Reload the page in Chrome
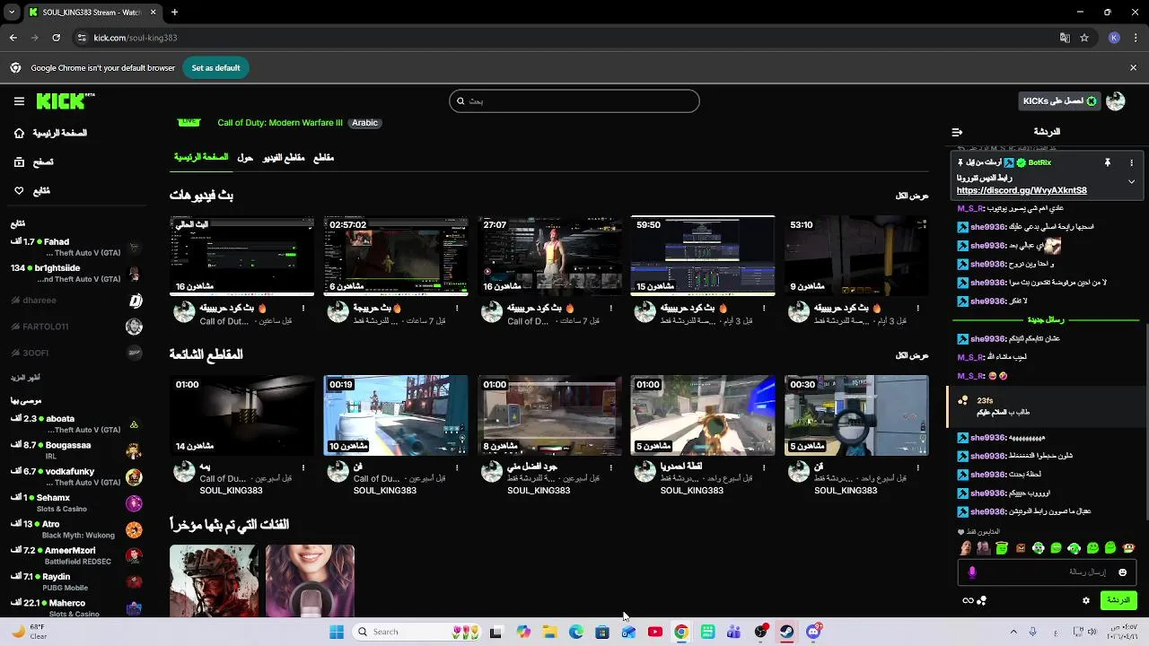This screenshot has height=646, width=1149. coord(56,38)
